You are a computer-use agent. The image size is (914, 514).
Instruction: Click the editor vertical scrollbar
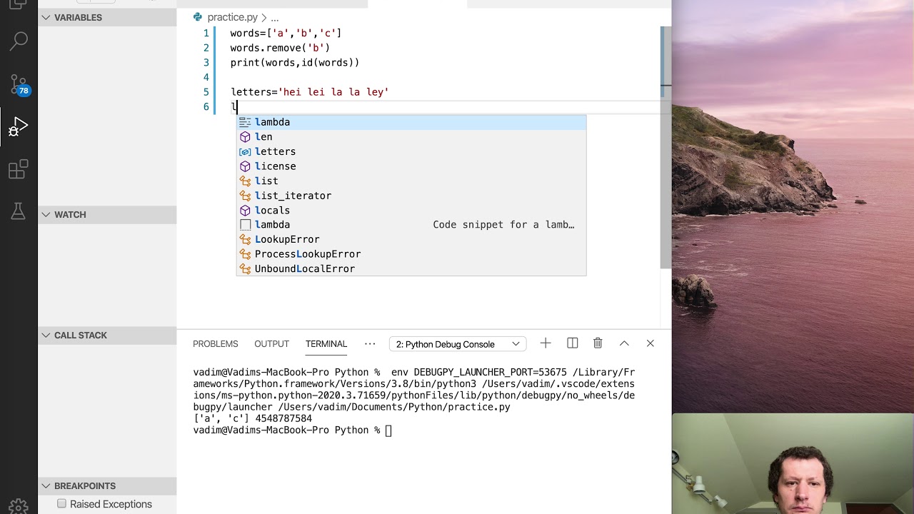666,147
